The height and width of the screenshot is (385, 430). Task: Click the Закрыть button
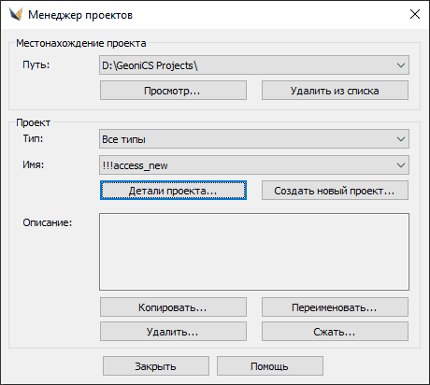pos(156,366)
